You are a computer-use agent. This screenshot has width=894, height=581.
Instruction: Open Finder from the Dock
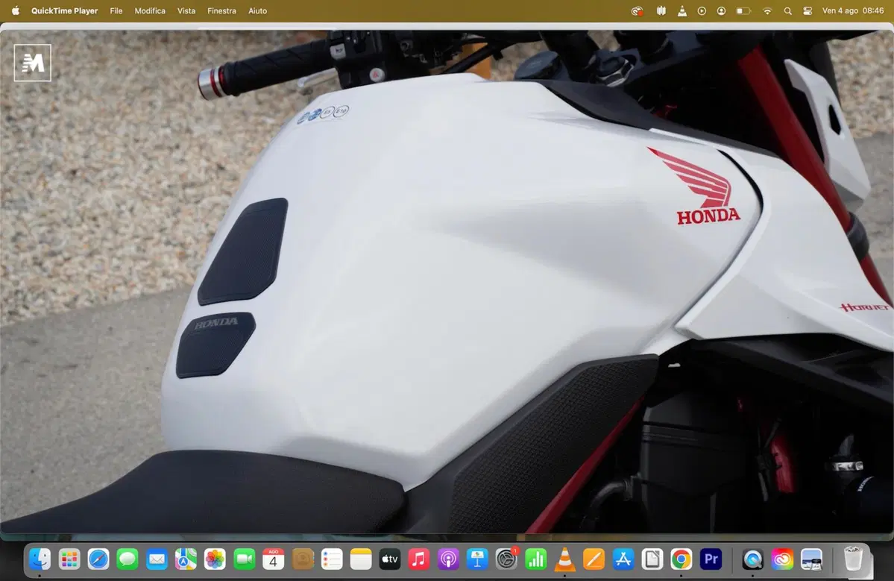point(40,559)
